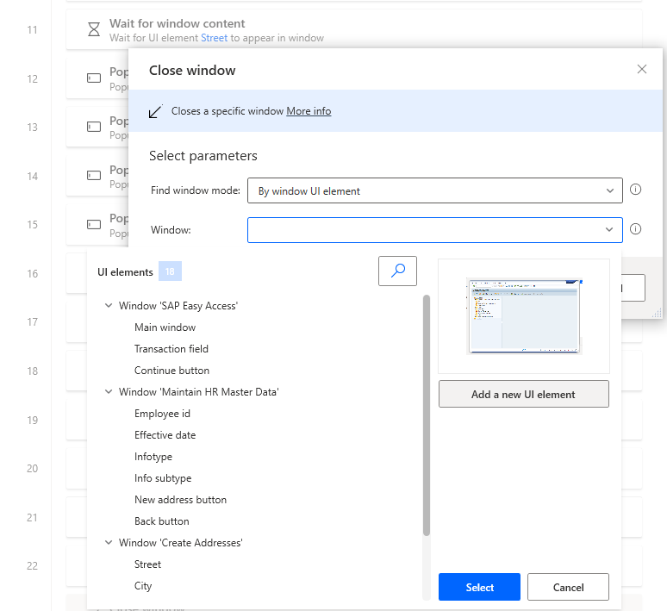This screenshot has width=667, height=611.
Task: Select City tree item
Action: (143, 586)
